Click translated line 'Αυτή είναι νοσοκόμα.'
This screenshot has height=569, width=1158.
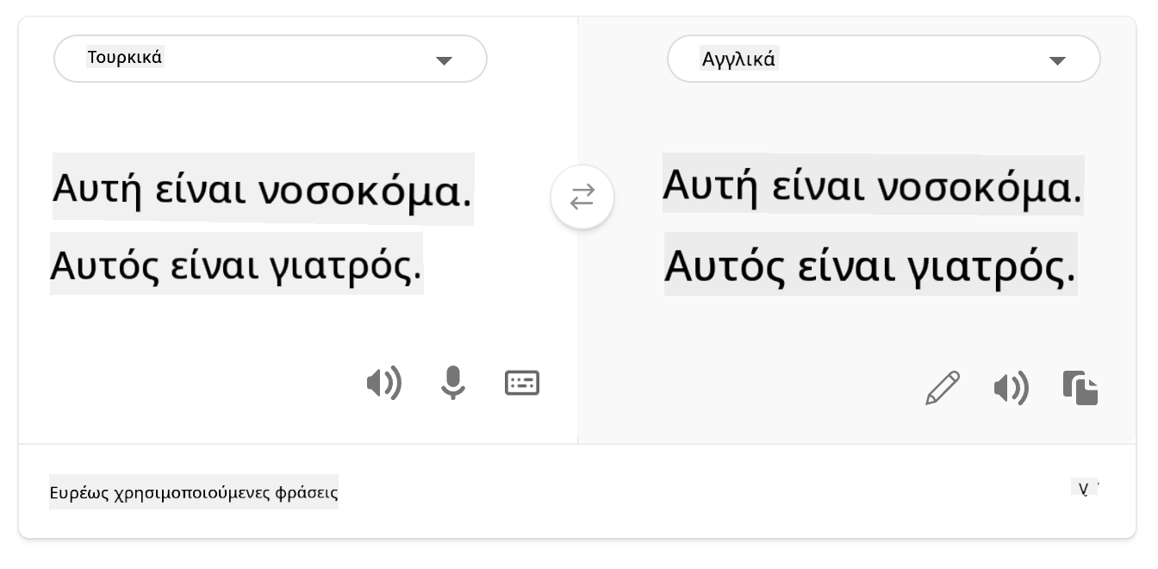872,184
